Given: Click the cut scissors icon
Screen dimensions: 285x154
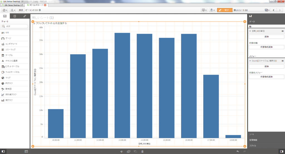Looking at the screenshot, I should click(x=121, y=152).
